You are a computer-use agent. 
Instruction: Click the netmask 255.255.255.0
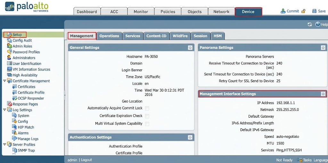point(287,110)
